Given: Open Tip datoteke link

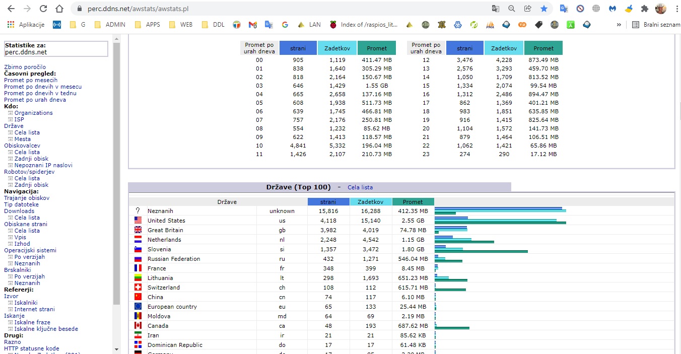Looking at the screenshot, I should 21,204.
